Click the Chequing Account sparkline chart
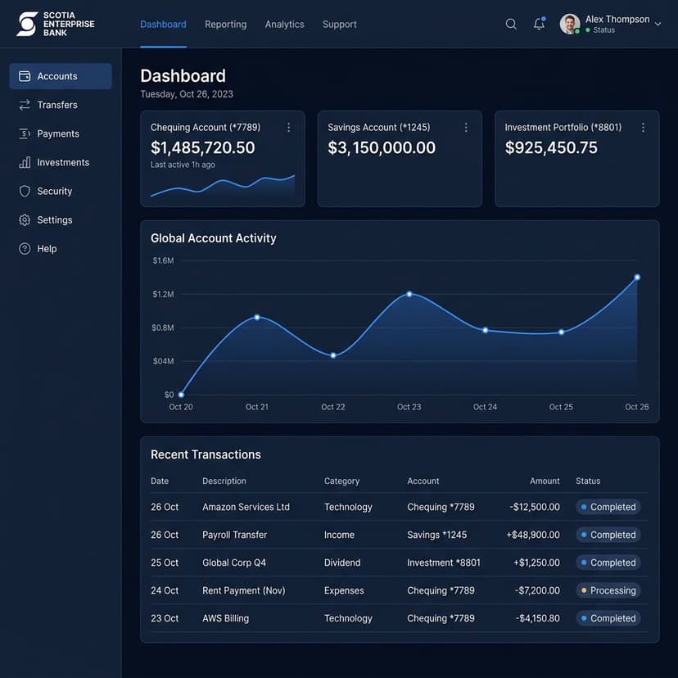 (223, 187)
